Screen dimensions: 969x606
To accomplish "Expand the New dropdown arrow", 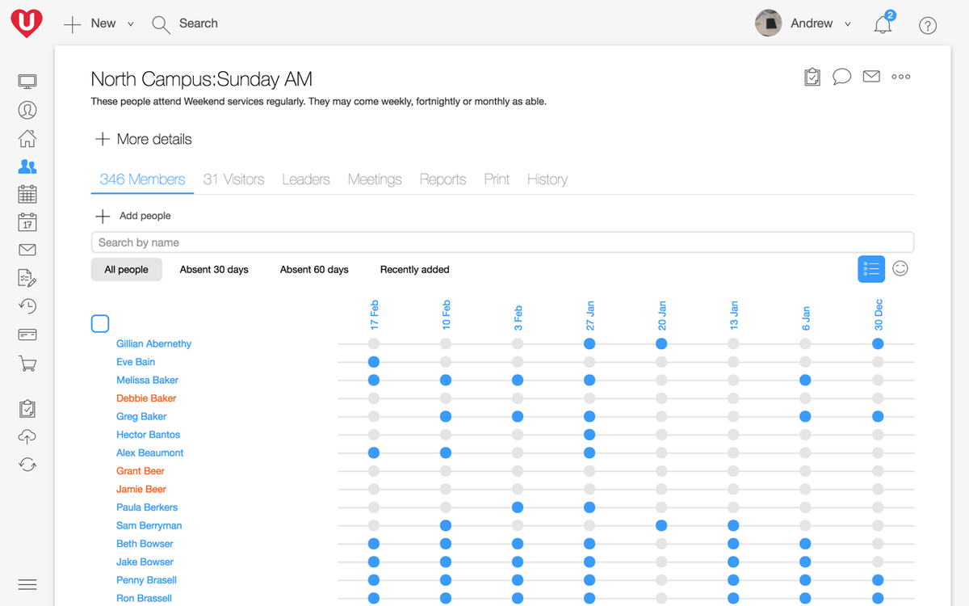I will tap(131, 24).
